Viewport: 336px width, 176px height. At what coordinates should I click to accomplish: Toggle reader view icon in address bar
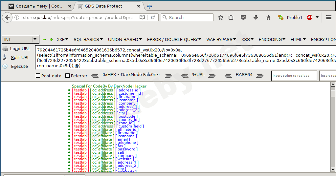click(x=142, y=18)
